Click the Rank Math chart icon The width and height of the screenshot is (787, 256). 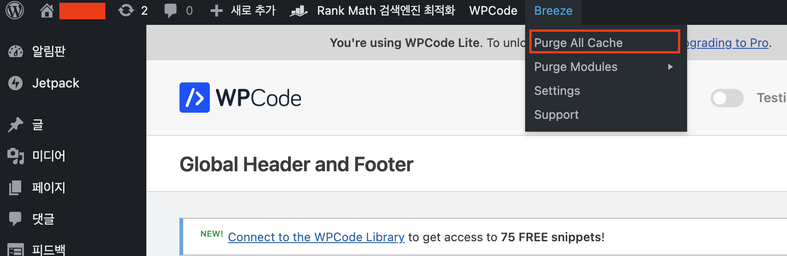tap(299, 11)
